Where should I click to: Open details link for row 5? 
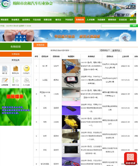(136, 122)
